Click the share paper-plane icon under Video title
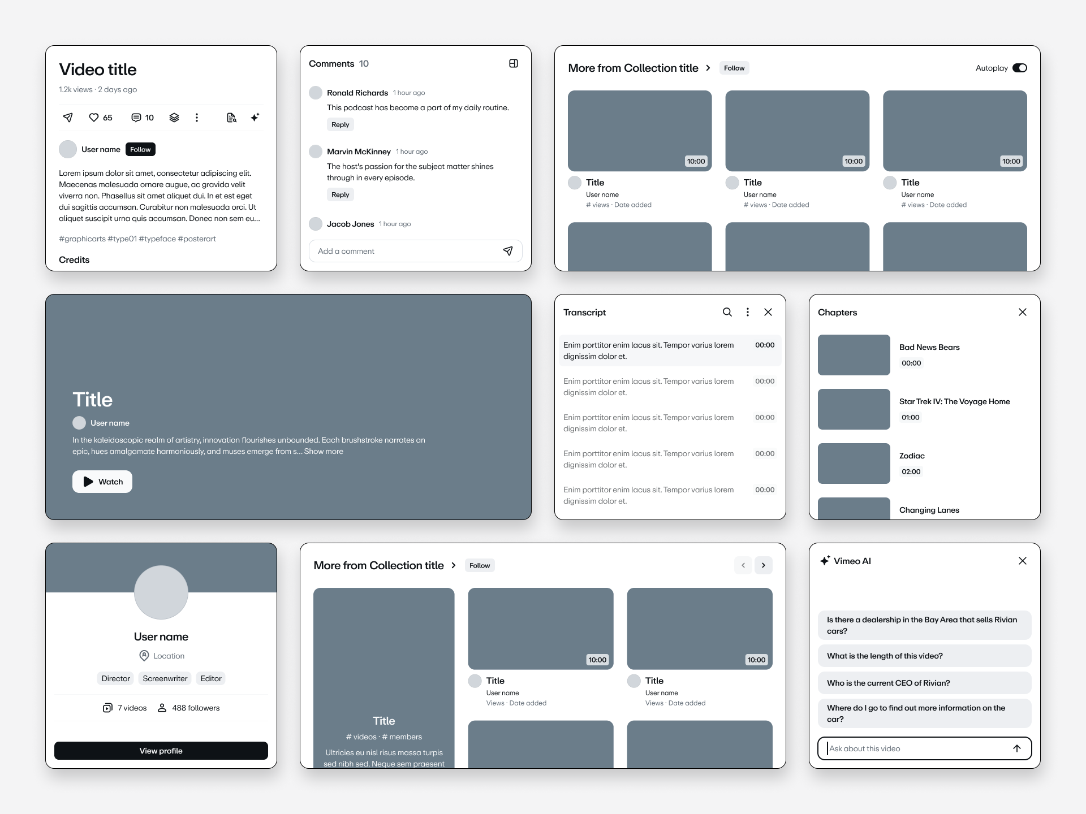This screenshot has width=1086, height=814. coord(68,118)
